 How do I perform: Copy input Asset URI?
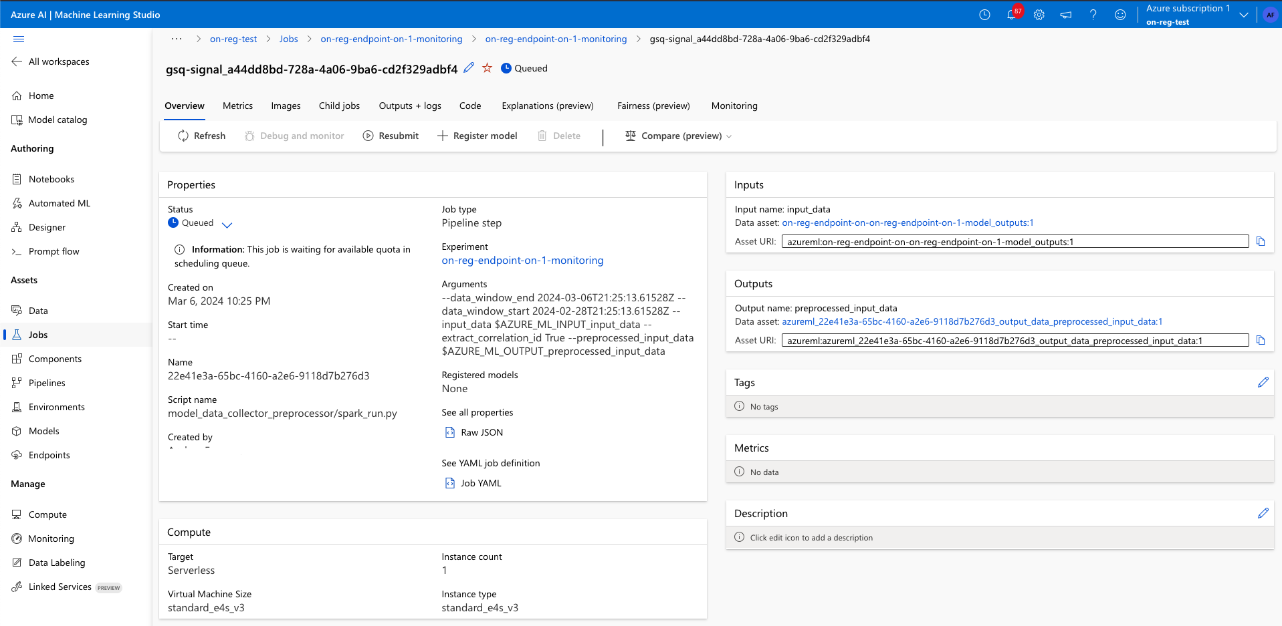(1261, 242)
